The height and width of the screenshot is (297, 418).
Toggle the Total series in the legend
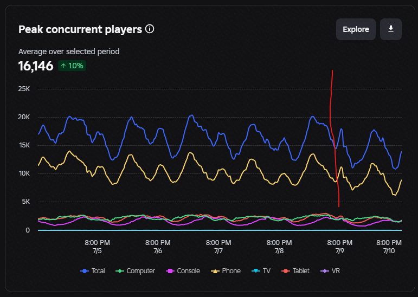pos(93,271)
